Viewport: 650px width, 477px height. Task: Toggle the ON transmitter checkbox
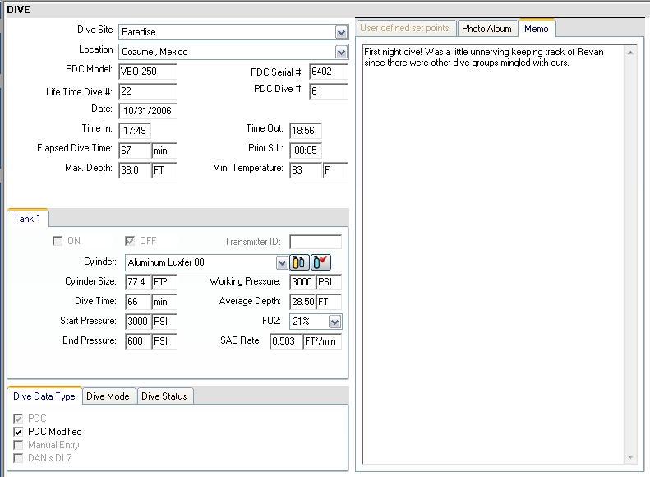58,241
